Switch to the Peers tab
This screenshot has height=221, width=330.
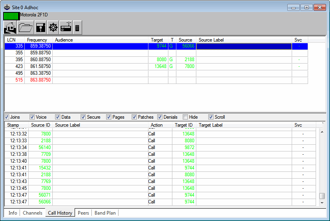point(83,213)
